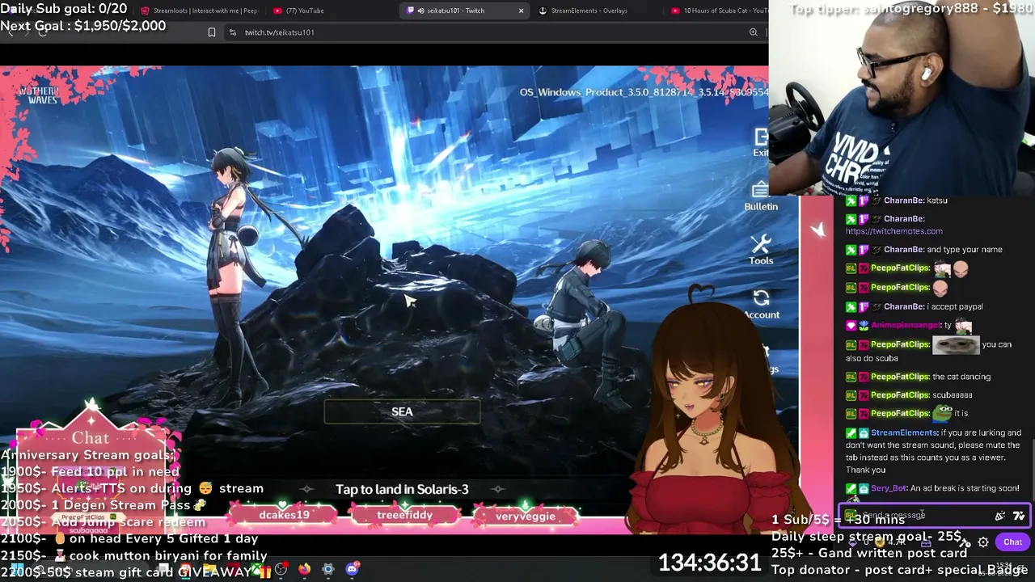The height and width of the screenshot is (582, 1035).
Task: Open the Account switch icon
Action: (761, 303)
